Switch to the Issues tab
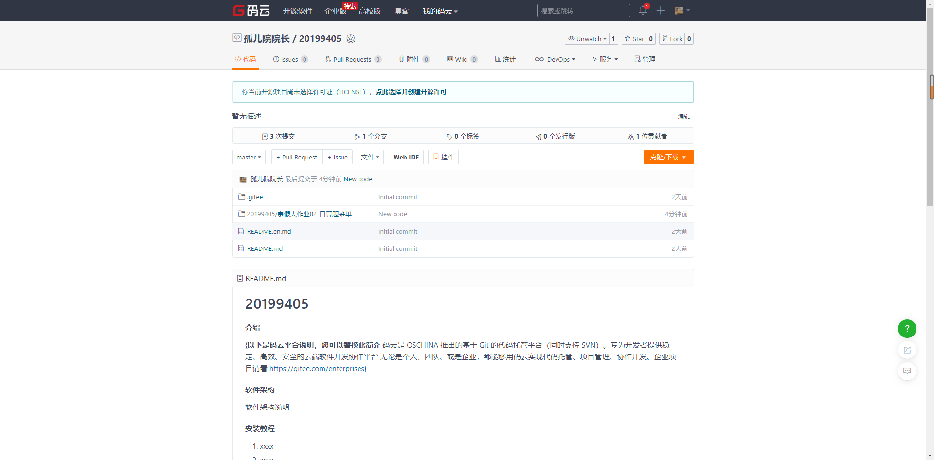This screenshot has width=934, height=460. coord(290,59)
